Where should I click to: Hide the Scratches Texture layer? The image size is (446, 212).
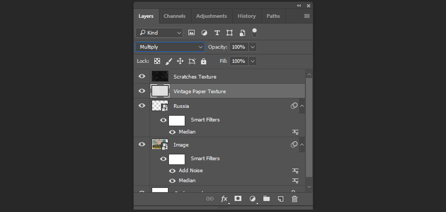pos(142,76)
